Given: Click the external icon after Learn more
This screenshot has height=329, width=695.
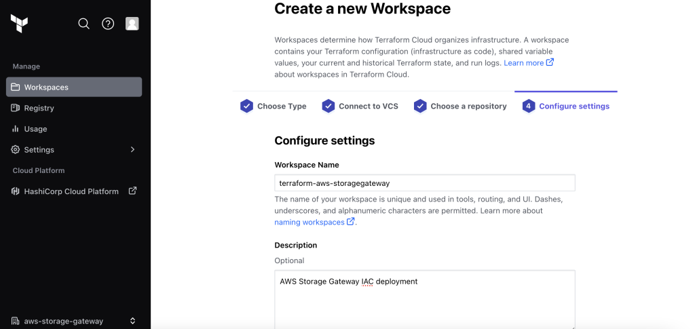Looking at the screenshot, I should pos(550,62).
